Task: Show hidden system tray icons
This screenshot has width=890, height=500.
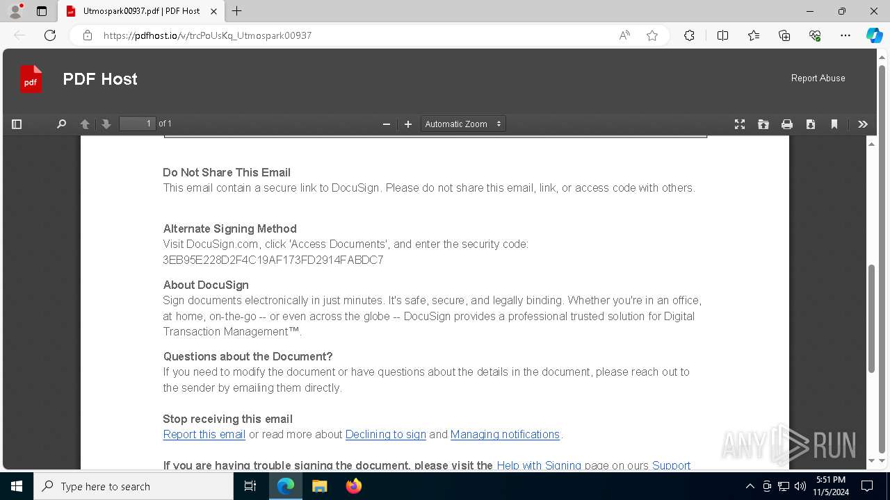Action: (x=750, y=486)
